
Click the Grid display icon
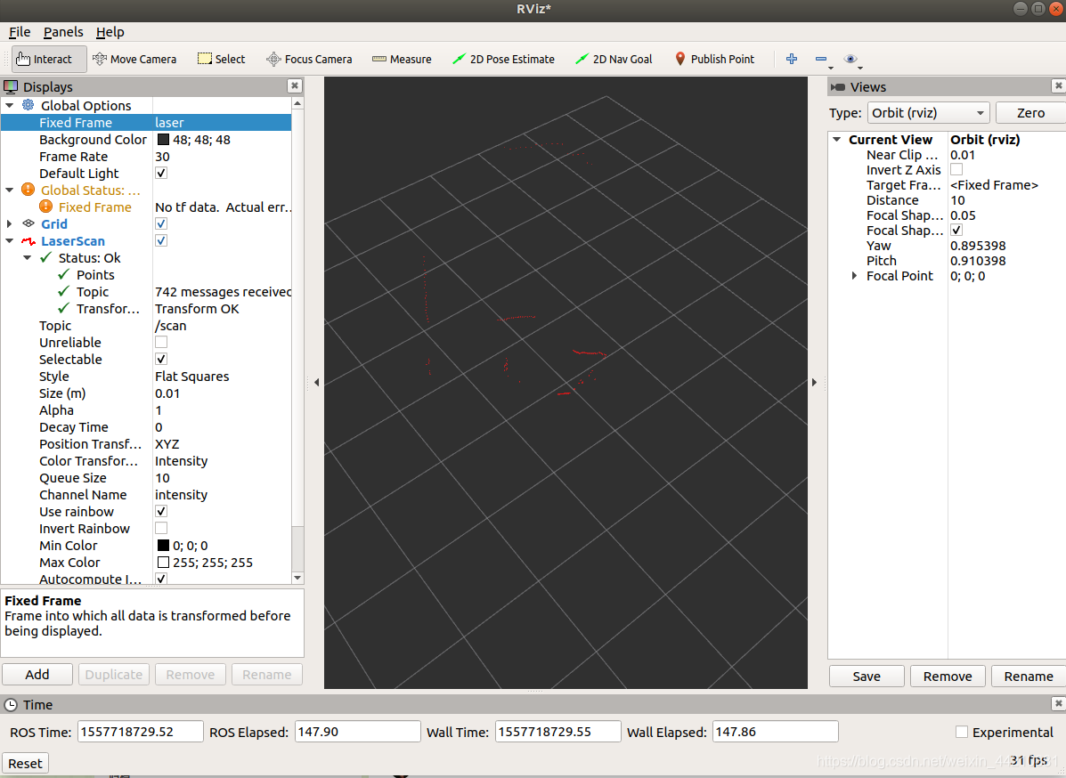[28, 223]
